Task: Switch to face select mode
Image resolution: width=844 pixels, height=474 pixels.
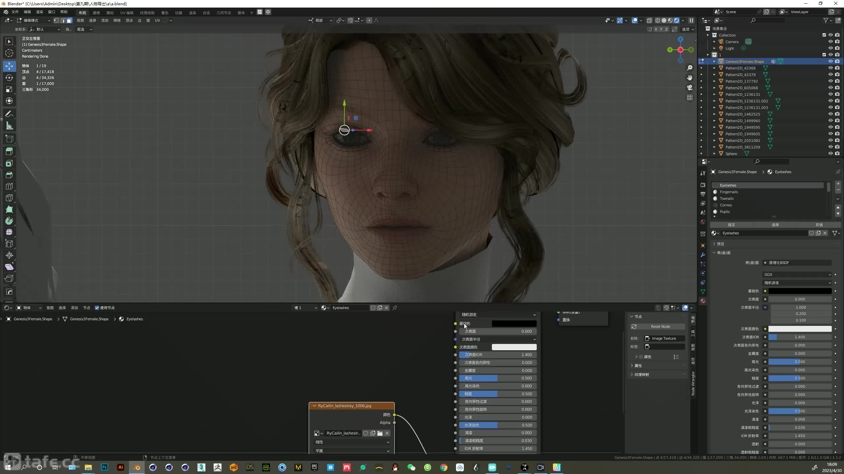Action: (69, 20)
